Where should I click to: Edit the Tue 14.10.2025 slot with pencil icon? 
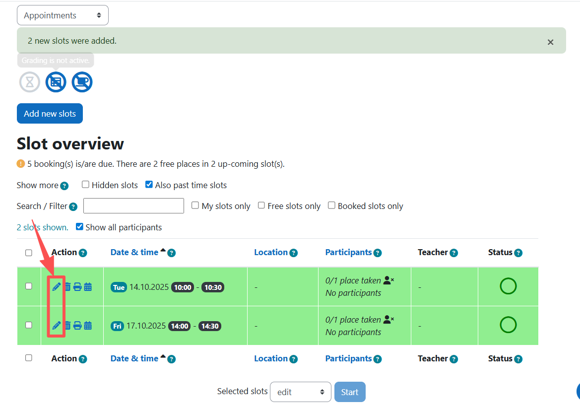[57, 286]
